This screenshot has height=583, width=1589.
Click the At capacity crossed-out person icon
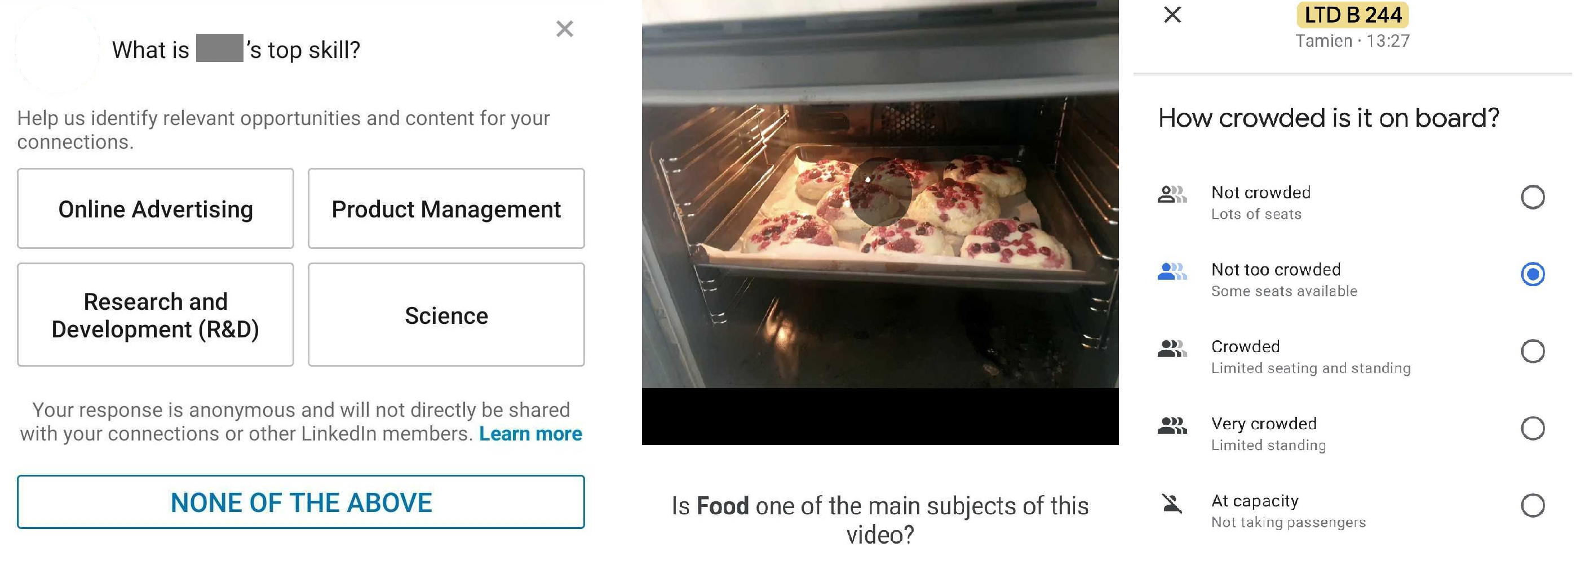[1172, 504]
